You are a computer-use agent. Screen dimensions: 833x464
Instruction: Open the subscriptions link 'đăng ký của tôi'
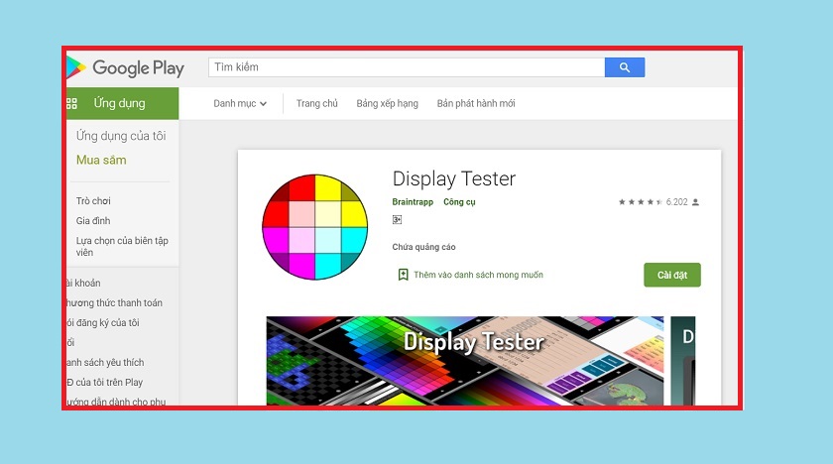point(103,322)
